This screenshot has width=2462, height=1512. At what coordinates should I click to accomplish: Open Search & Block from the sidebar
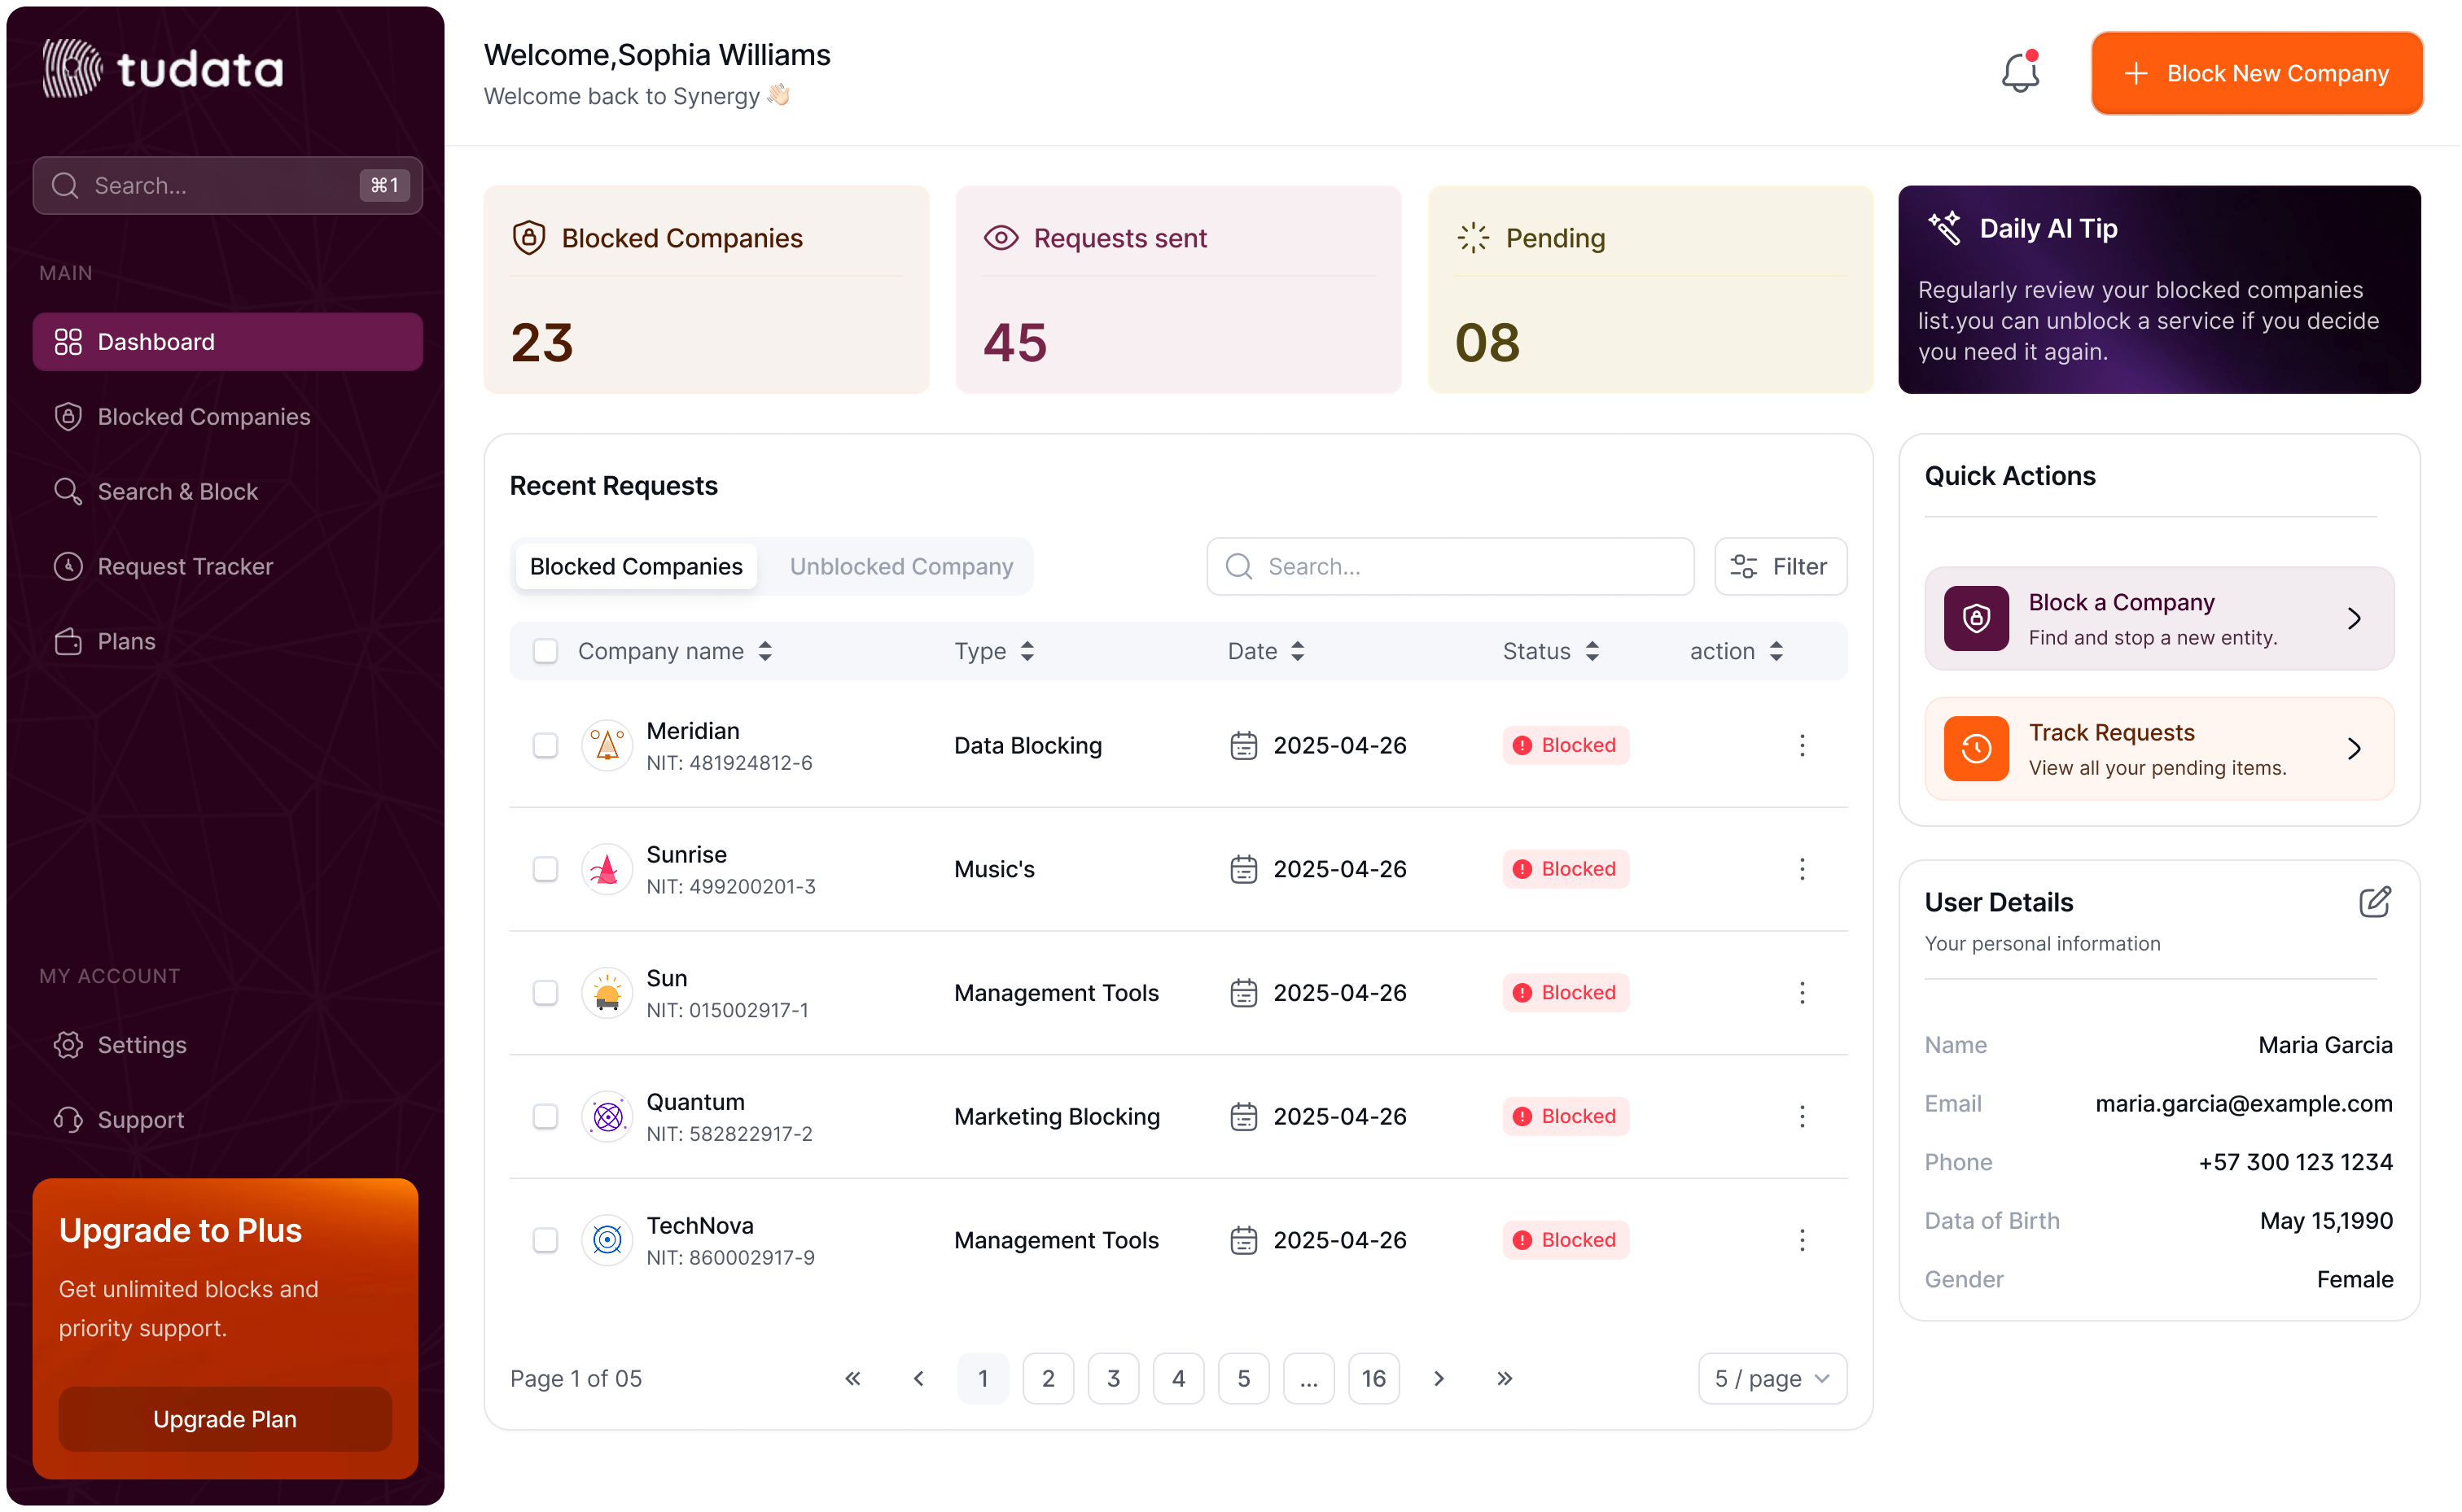tap(178, 491)
